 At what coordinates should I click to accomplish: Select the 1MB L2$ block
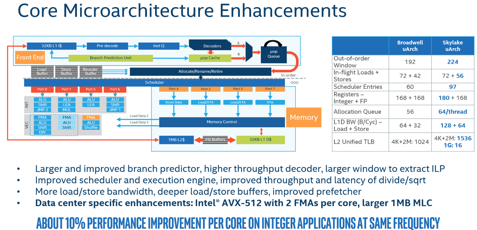click(x=176, y=140)
